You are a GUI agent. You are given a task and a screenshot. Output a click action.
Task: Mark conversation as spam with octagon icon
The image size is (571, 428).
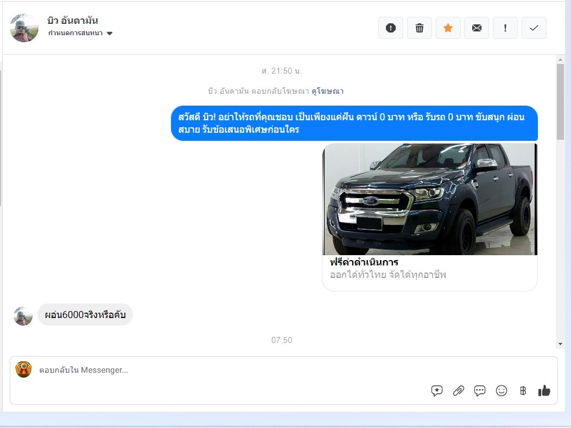click(391, 28)
